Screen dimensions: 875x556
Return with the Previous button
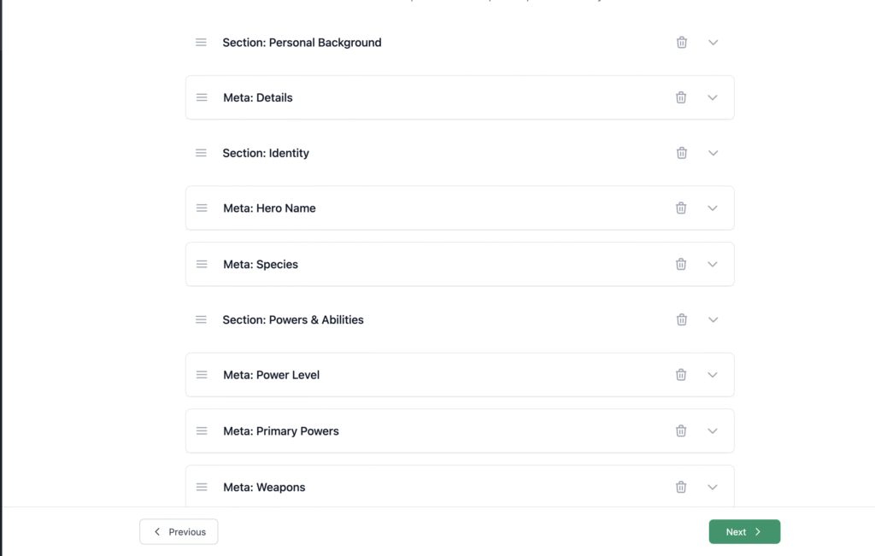pos(179,532)
